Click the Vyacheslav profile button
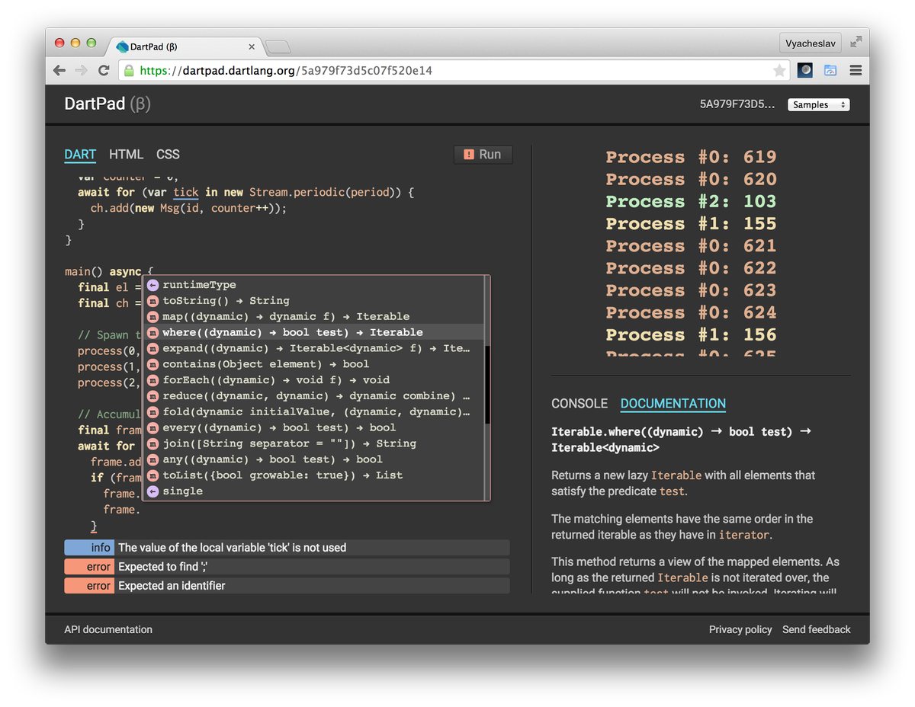 [x=811, y=43]
